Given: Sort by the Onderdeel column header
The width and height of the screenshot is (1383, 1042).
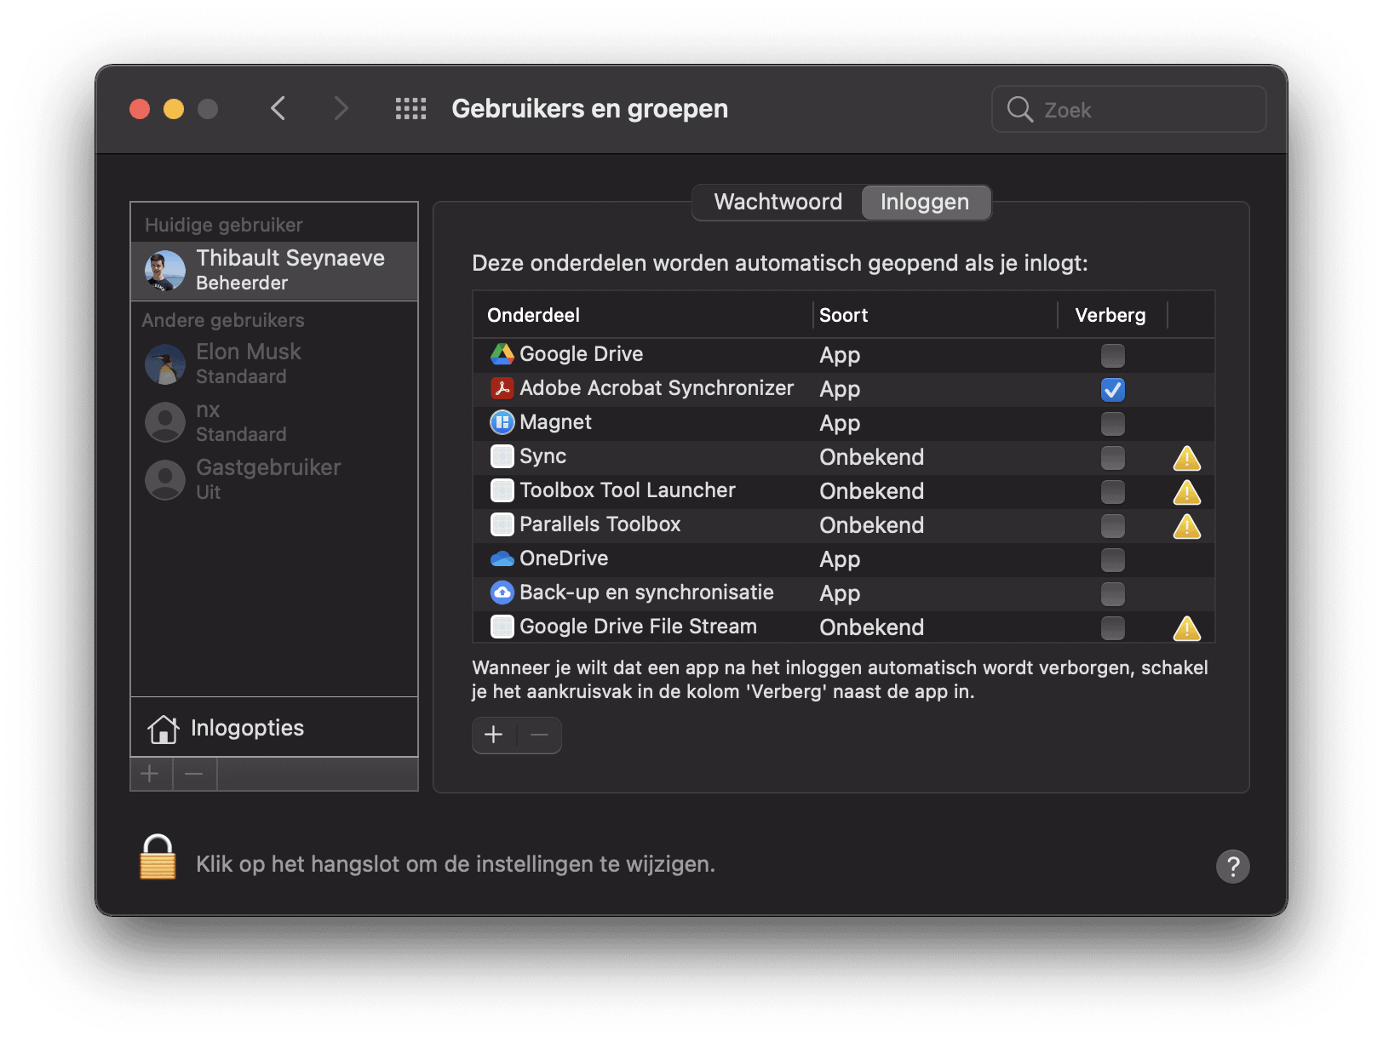Looking at the screenshot, I should pos(533,315).
